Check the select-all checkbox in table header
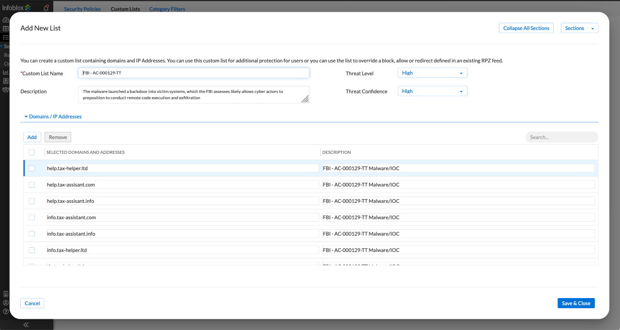The height and width of the screenshot is (330, 620). coord(32,152)
